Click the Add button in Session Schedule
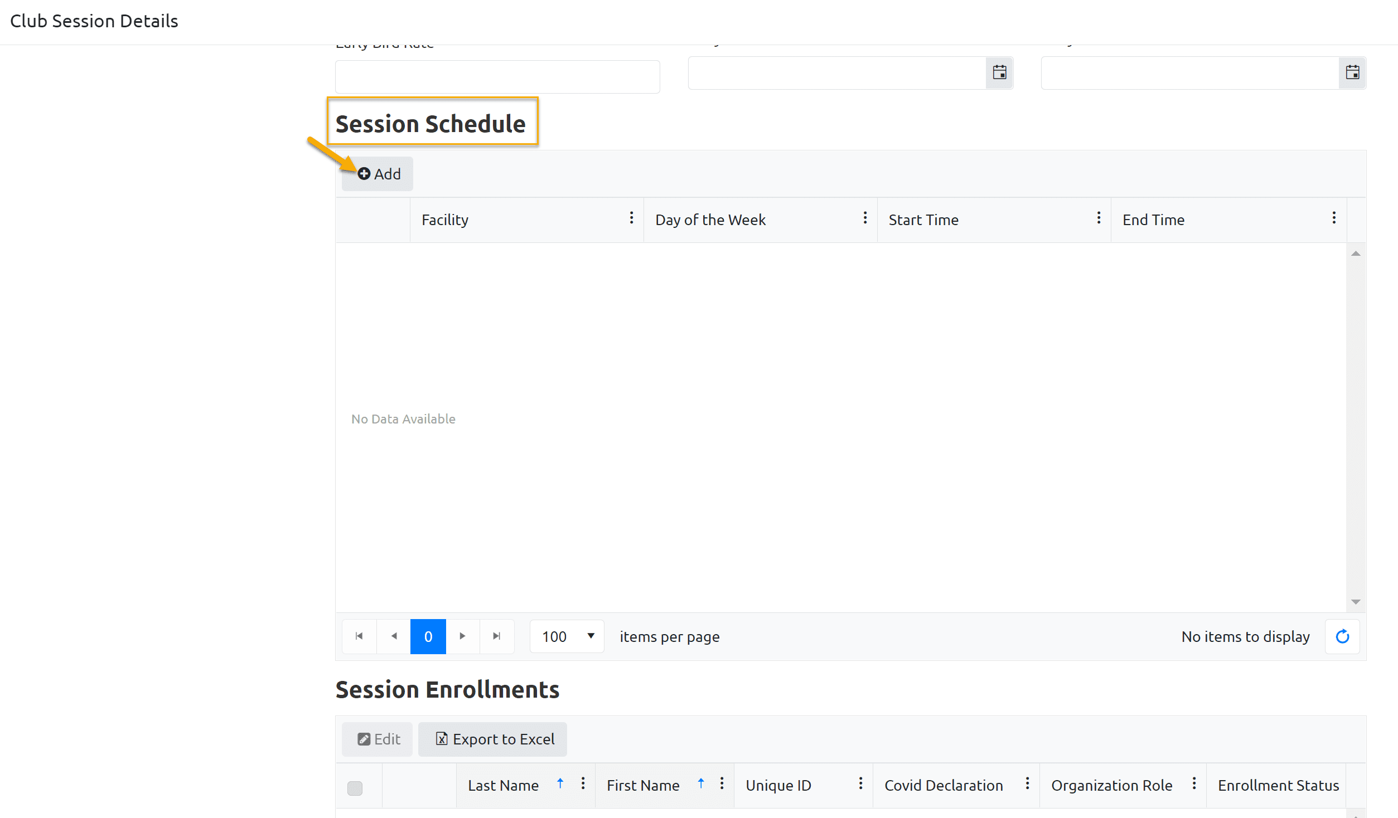Viewport: 1398px width, 818px height. click(x=378, y=174)
